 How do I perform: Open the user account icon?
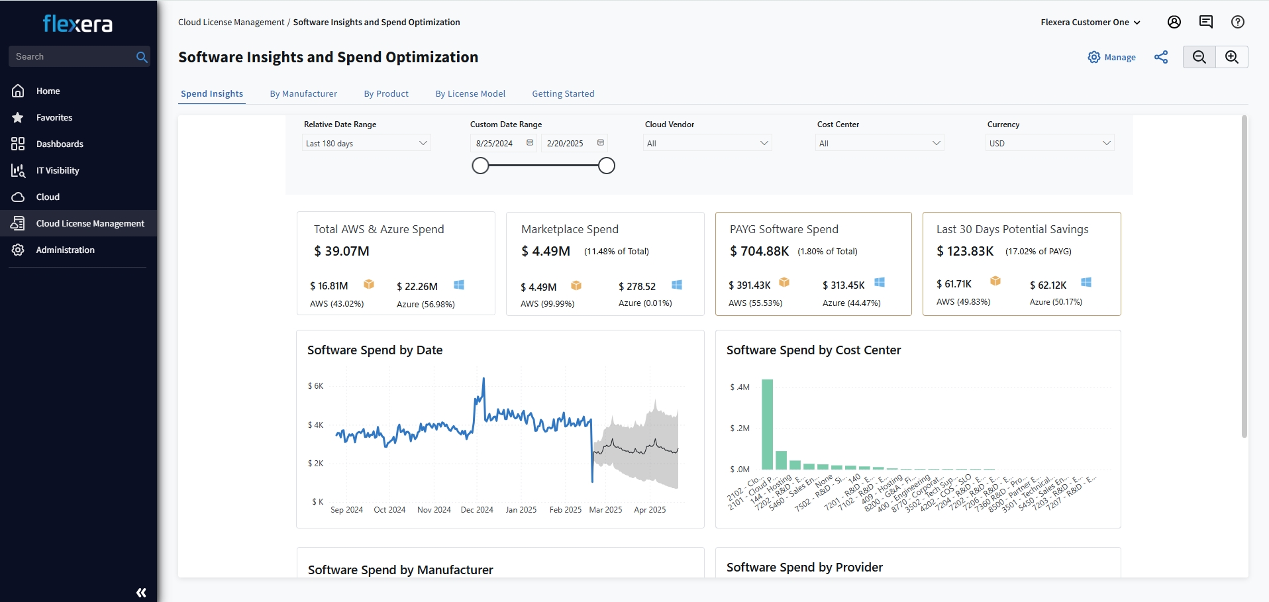pyautogui.click(x=1174, y=22)
